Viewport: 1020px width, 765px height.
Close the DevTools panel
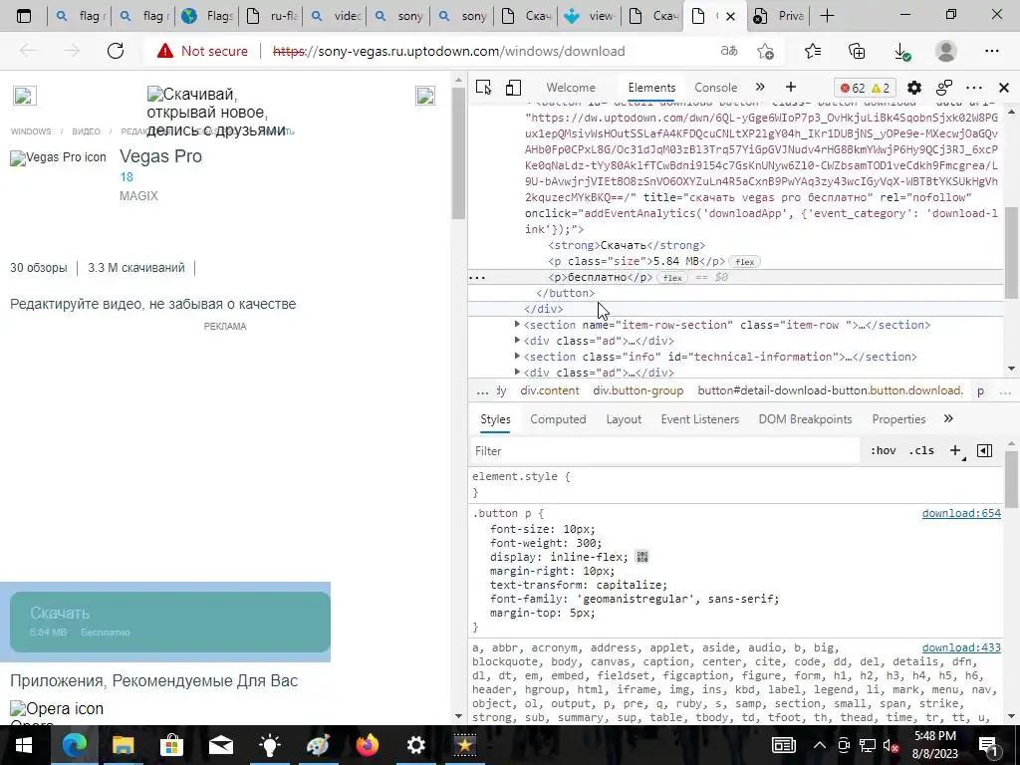tap(1004, 88)
